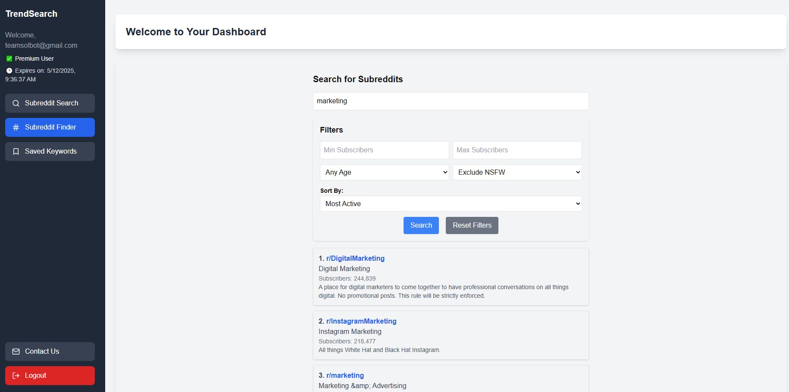Click the hash icon beside Subreddit Finder

click(16, 127)
